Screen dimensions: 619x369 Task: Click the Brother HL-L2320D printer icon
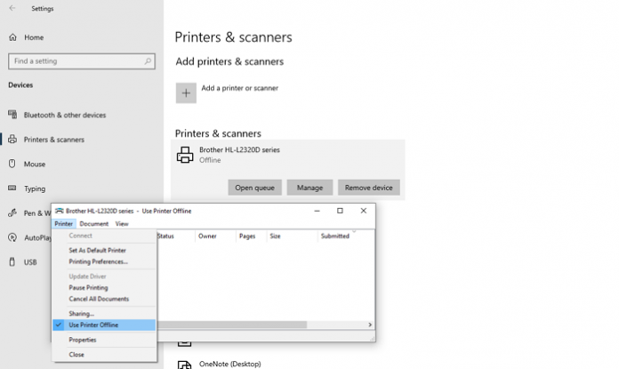click(x=185, y=155)
